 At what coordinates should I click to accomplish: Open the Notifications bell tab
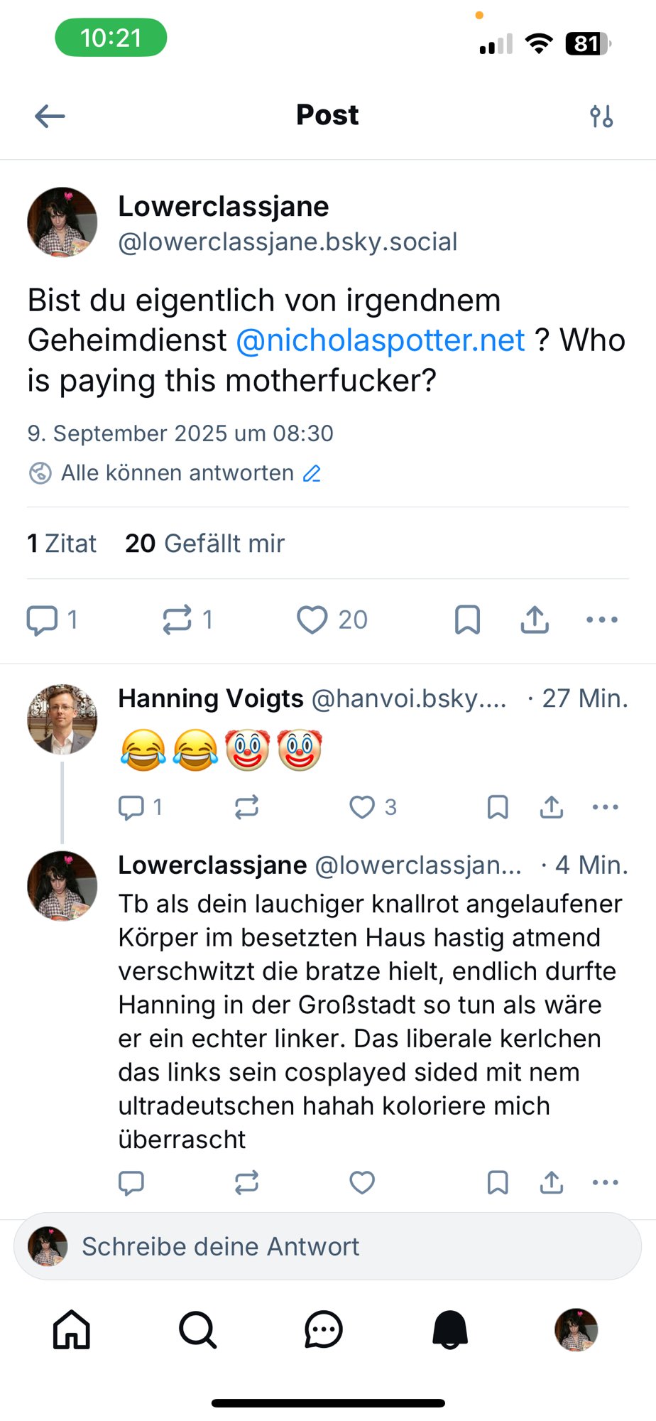(450, 1329)
